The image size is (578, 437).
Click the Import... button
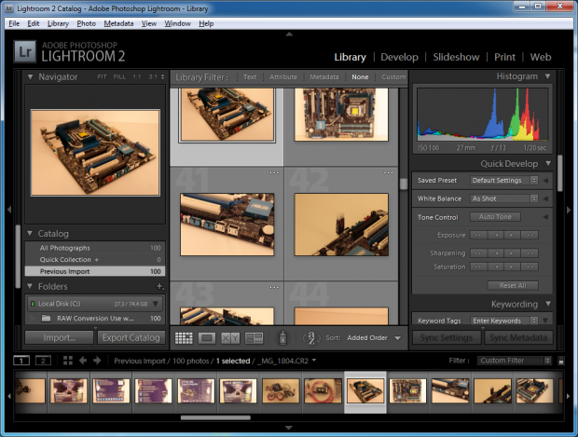coord(60,337)
